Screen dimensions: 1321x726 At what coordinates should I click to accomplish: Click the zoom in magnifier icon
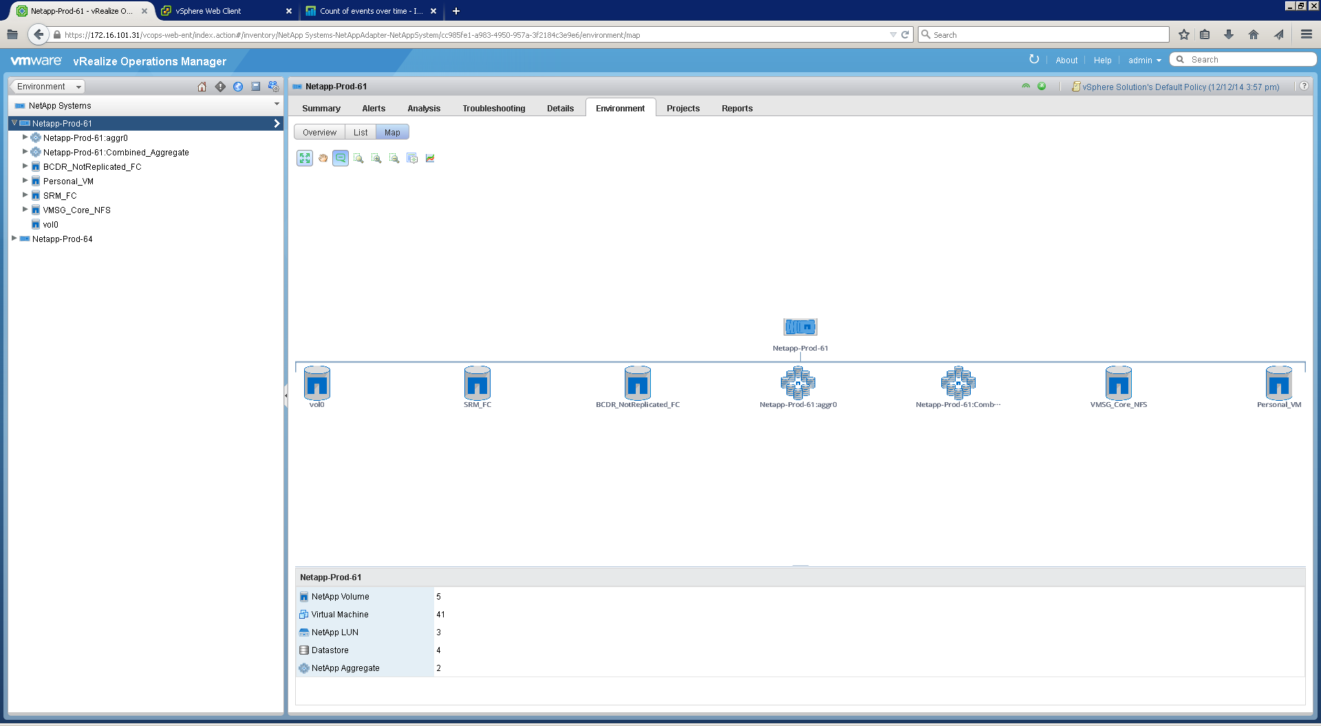coord(376,158)
